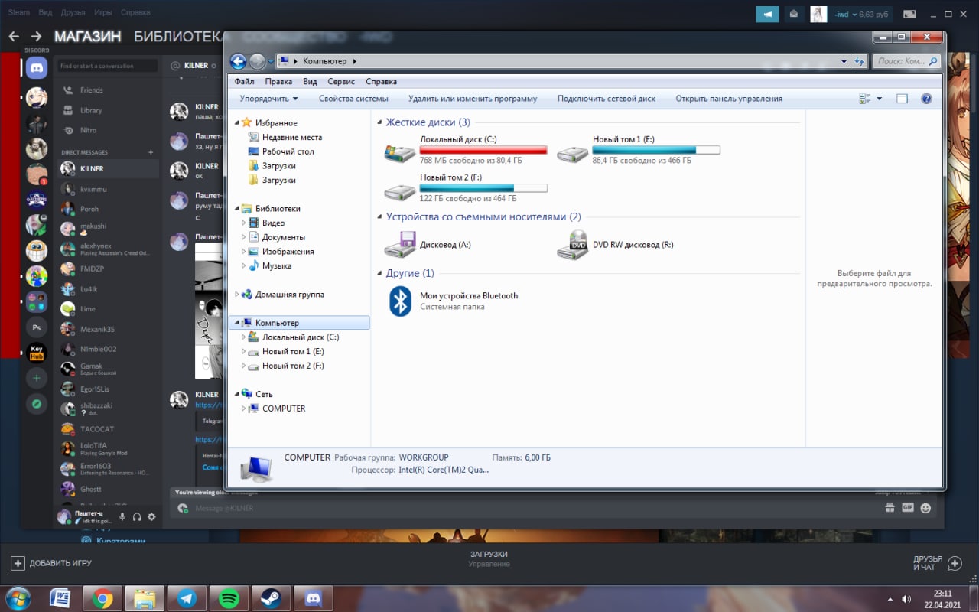Collapse the Другие group
This screenshot has height=612, width=979.
pyautogui.click(x=380, y=274)
